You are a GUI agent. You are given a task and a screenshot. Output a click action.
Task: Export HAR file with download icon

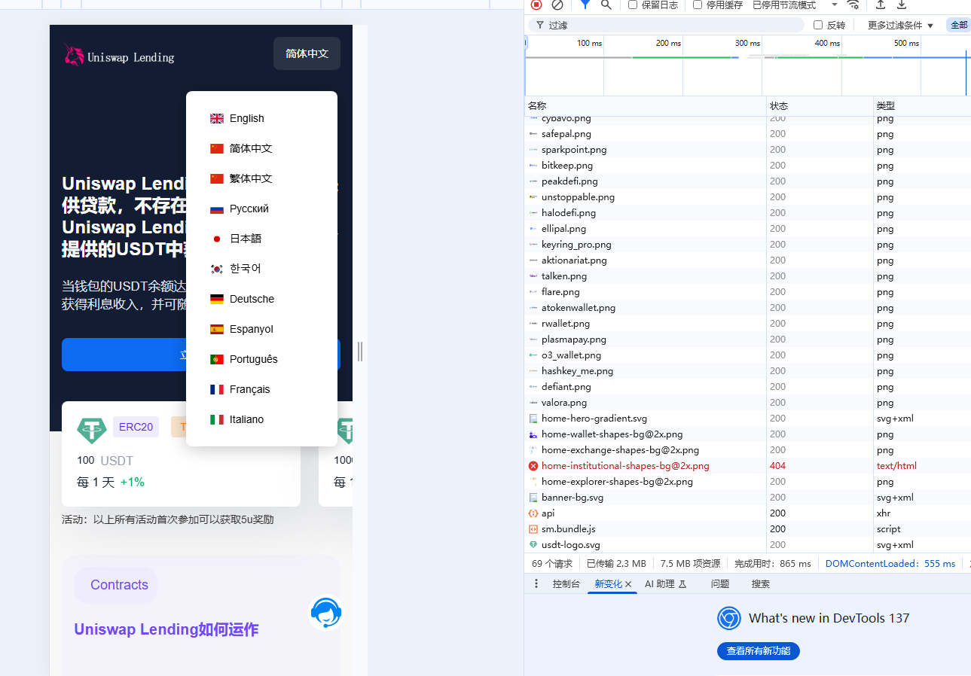click(901, 5)
